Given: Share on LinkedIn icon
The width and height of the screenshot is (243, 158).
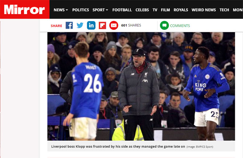Looking at the screenshot, I should (x=91, y=25).
